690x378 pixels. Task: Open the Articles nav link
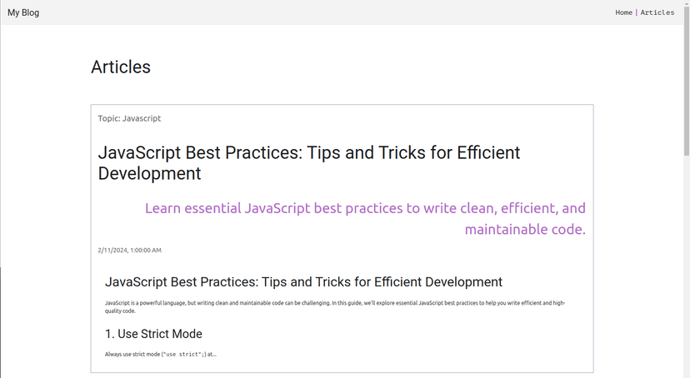click(x=657, y=12)
